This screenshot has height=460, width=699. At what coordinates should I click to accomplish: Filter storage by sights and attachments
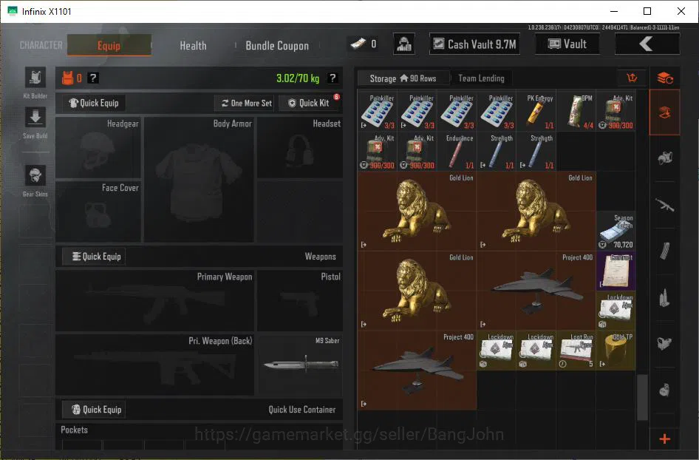tap(665, 344)
